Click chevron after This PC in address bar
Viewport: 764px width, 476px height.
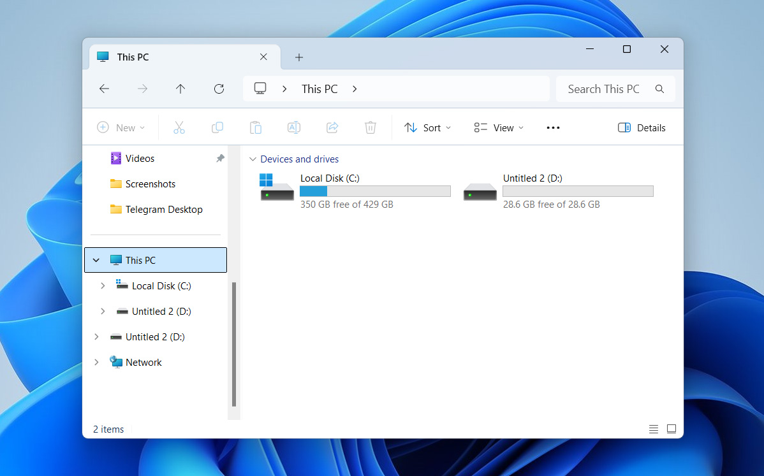[x=355, y=89]
